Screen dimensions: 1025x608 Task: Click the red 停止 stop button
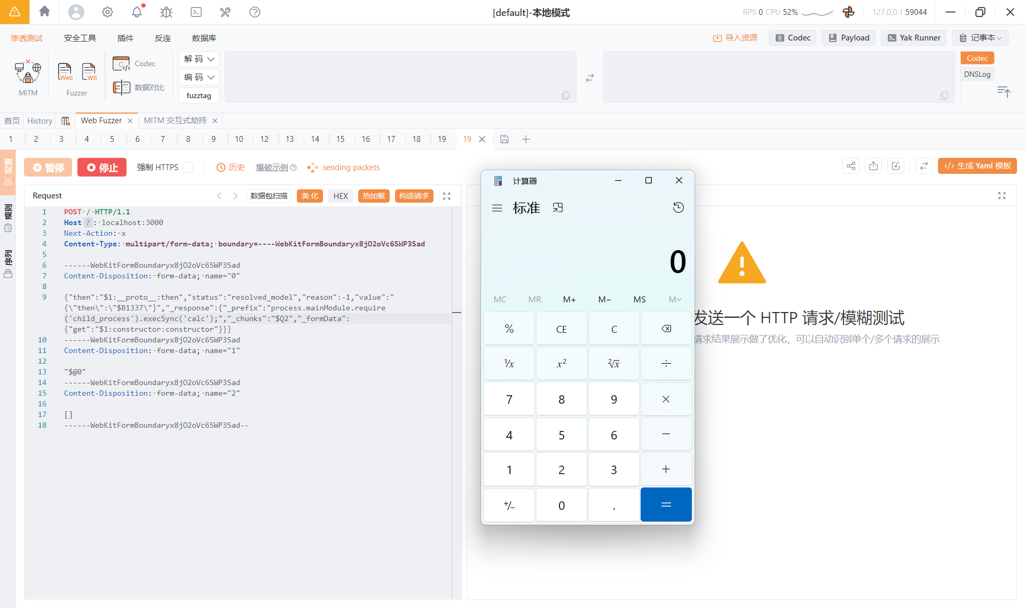coord(102,167)
